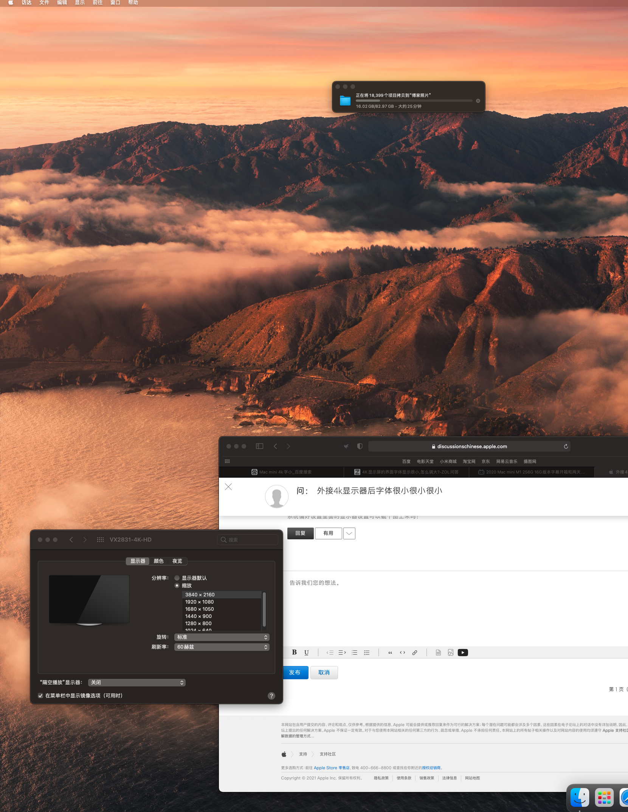This screenshot has height=812, width=628.
Task: Switch to the 4K显示屏 ZOL问答 Safari tab
Action: pos(406,472)
